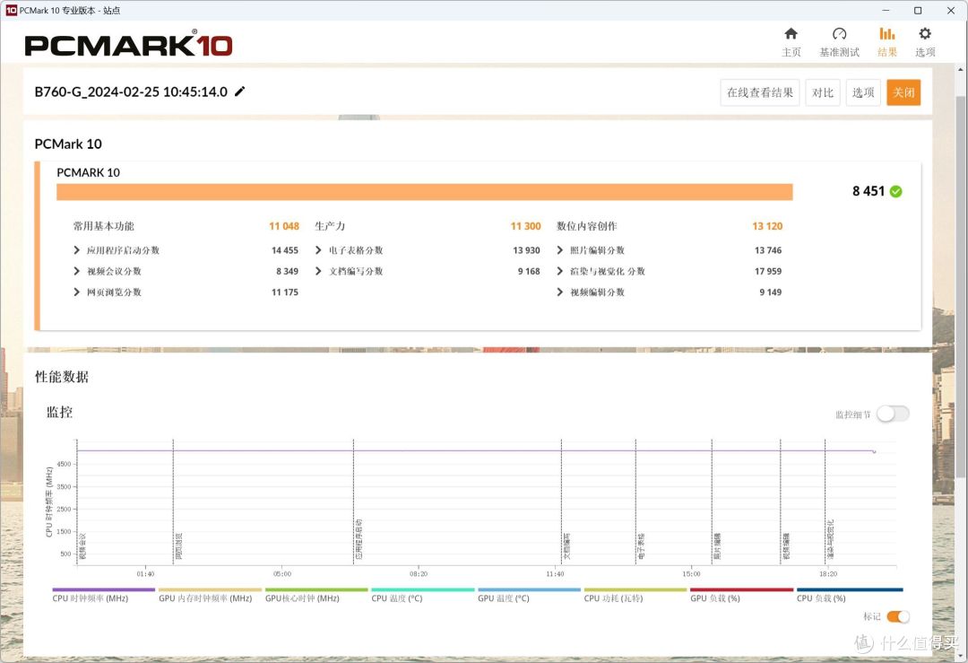Click the PCMark 10 logo
This screenshot has height=663, width=968.
(x=128, y=45)
